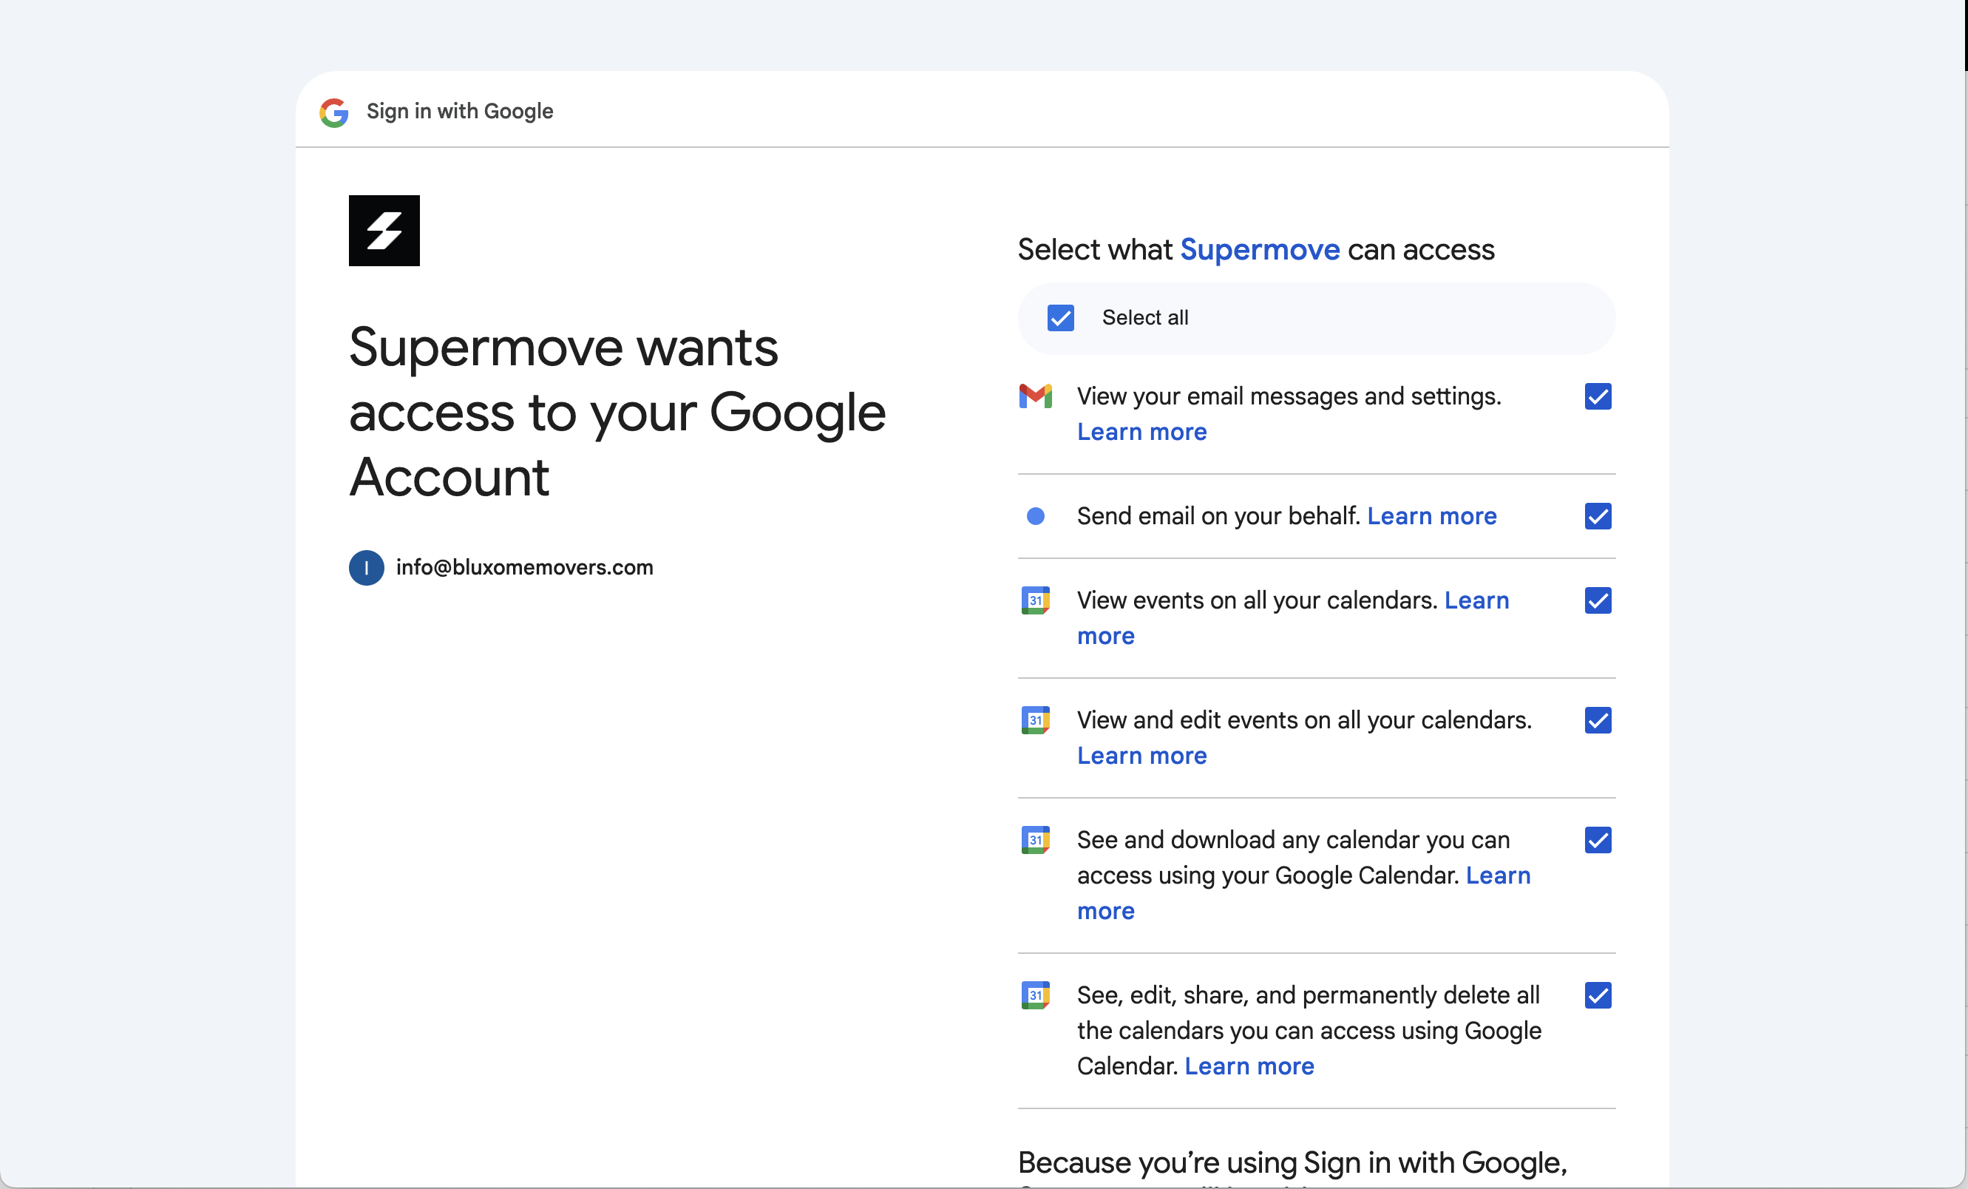This screenshot has height=1189, width=1968.
Task: Click the Google logo in the header
Action: (x=334, y=112)
